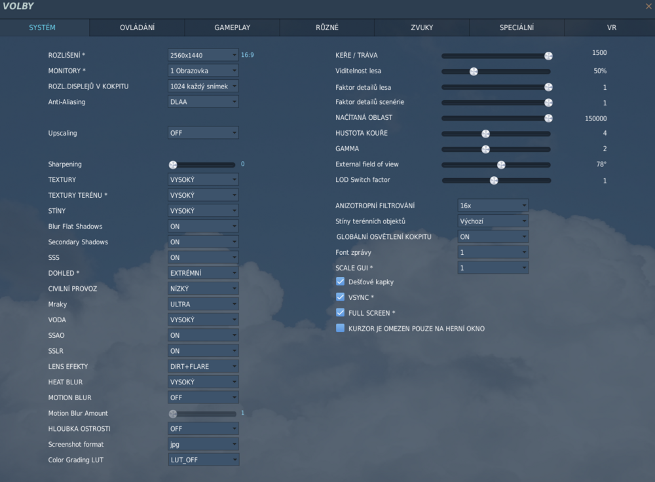Expand the ANIZOTROPNÍ FILTROVÁNÍ dropdown
This screenshot has height=482, width=655.
493,205
